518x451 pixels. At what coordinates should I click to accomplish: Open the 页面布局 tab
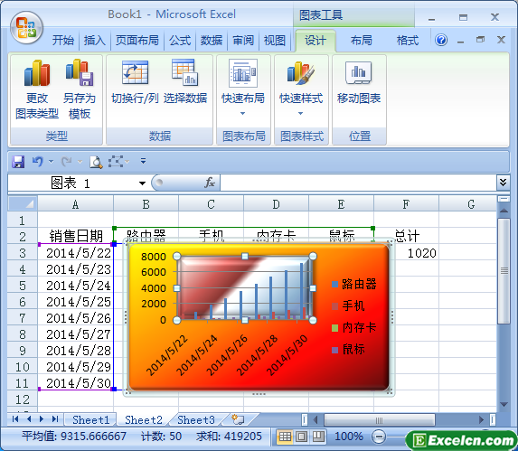(137, 41)
